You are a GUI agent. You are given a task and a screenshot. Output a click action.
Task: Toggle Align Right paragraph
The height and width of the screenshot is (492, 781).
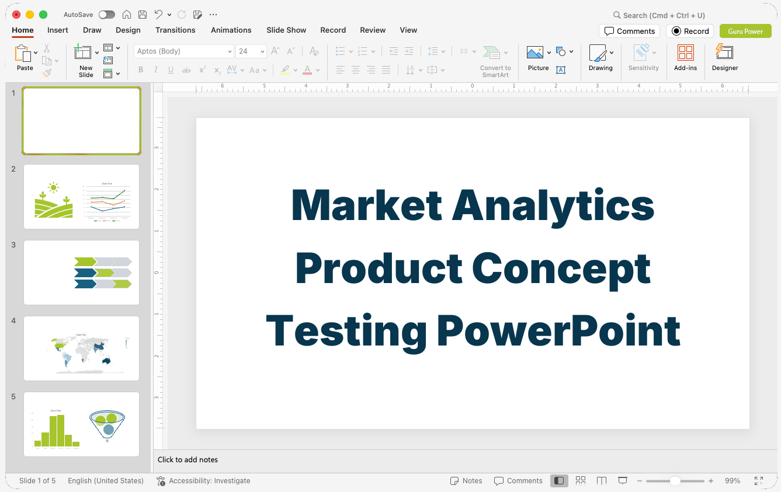point(371,70)
